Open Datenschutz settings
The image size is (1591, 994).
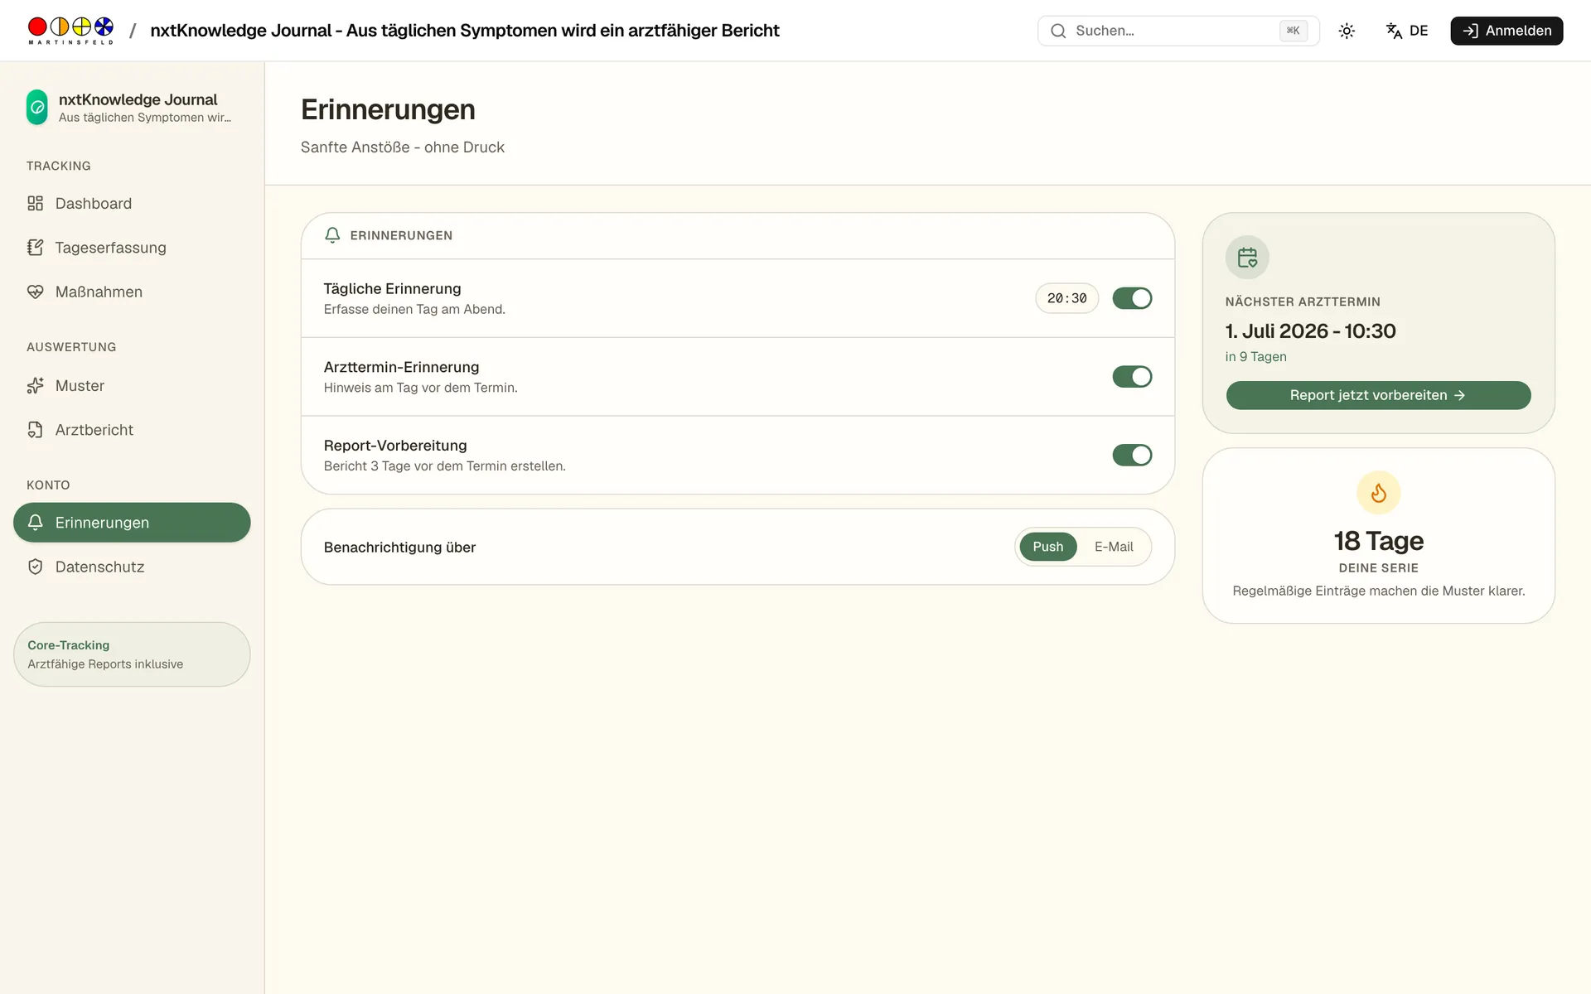tap(132, 567)
